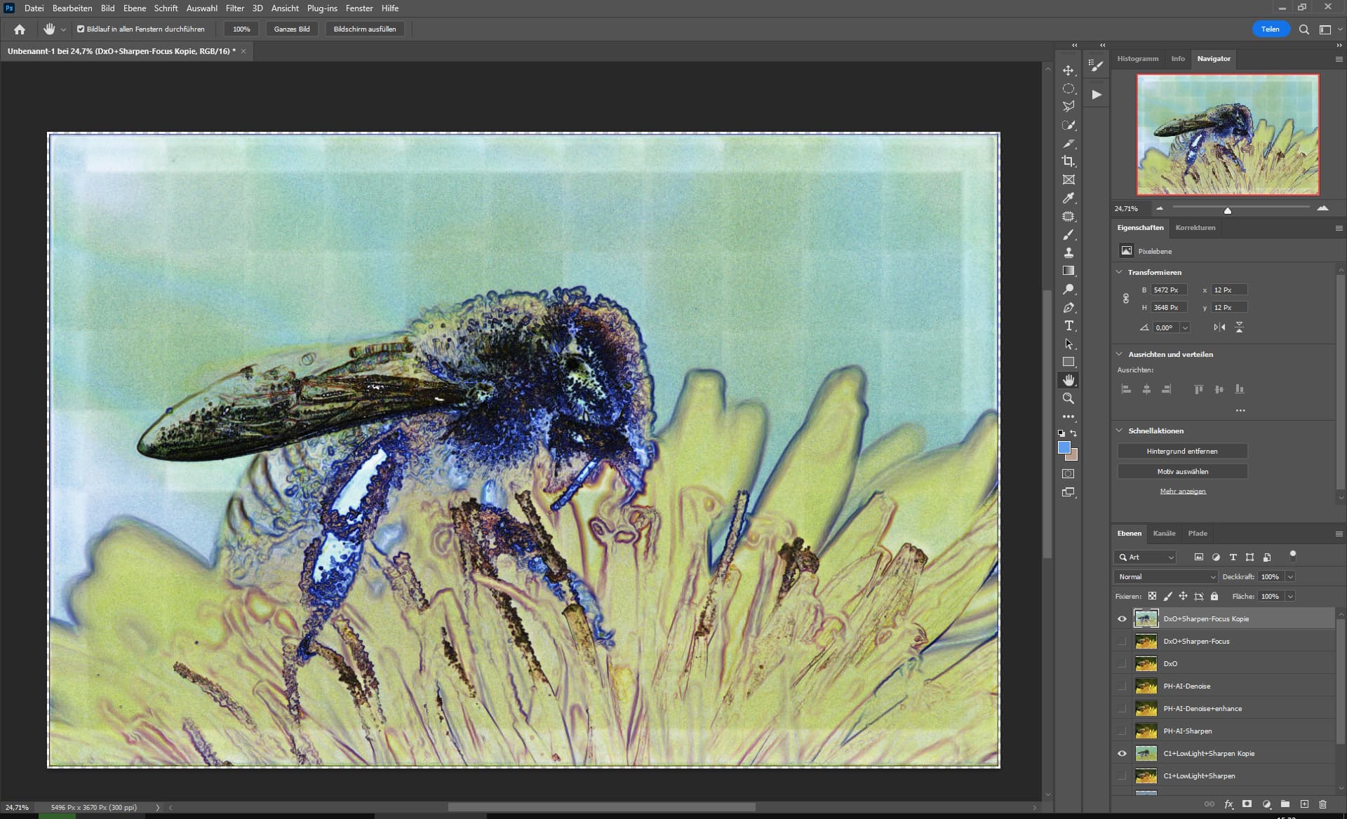Select the Clone Stamp tool
Screen dimensions: 1347x819
[x=1068, y=252]
